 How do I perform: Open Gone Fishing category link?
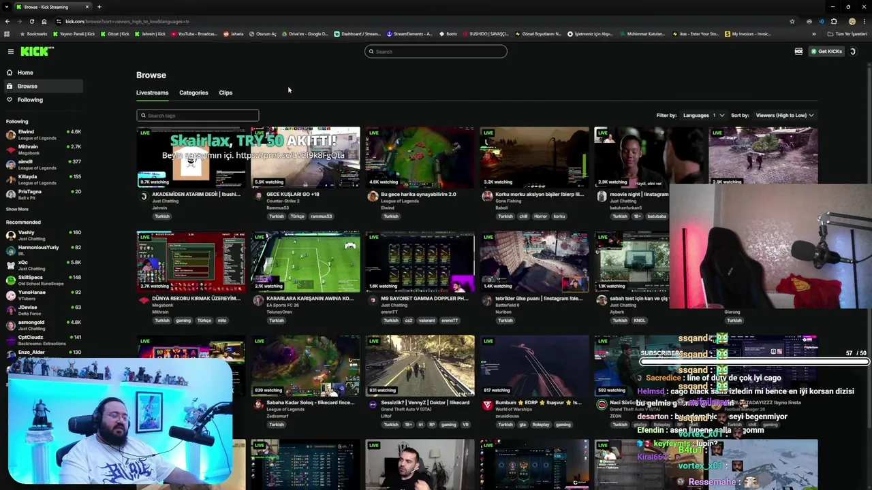click(x=508, y=201)
